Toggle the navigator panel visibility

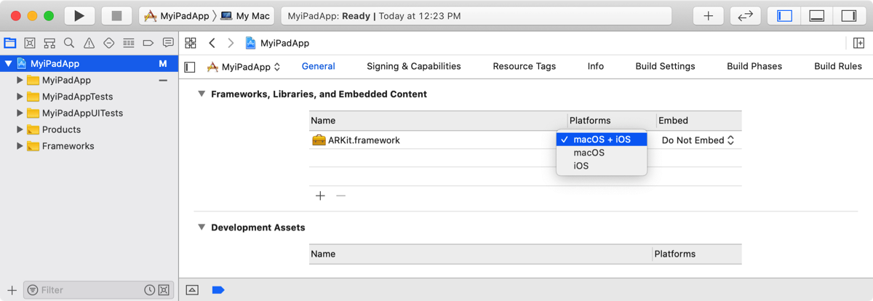tap(784, 15)
